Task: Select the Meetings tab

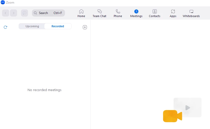Action: (x=136, y=13)
